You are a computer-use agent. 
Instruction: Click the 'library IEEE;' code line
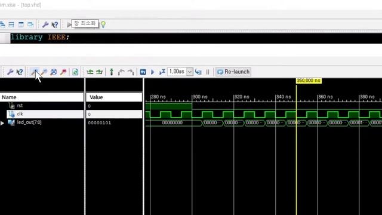pos(40,37)
